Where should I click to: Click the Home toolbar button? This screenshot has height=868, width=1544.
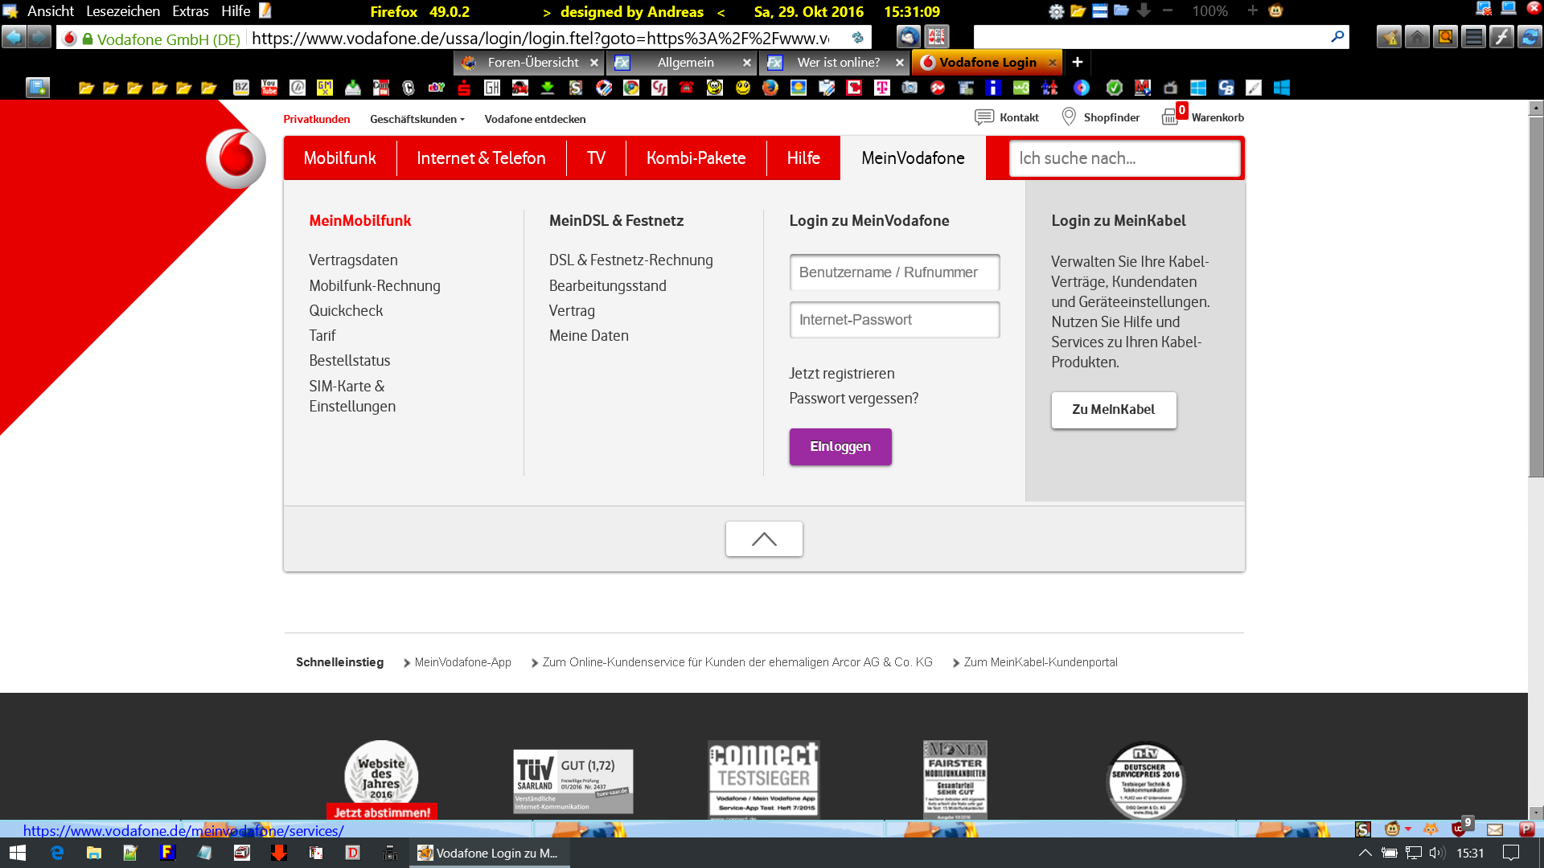[1417, 37]
